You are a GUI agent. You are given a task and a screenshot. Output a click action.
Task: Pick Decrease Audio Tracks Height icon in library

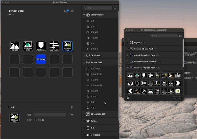click(151, 83)
